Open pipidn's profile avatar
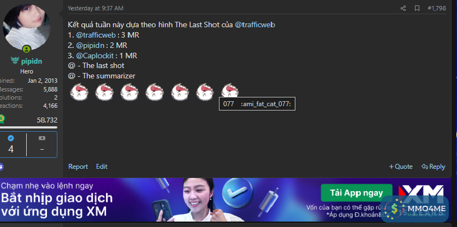The height and width of the screenshot is (227, 457). 27,27
